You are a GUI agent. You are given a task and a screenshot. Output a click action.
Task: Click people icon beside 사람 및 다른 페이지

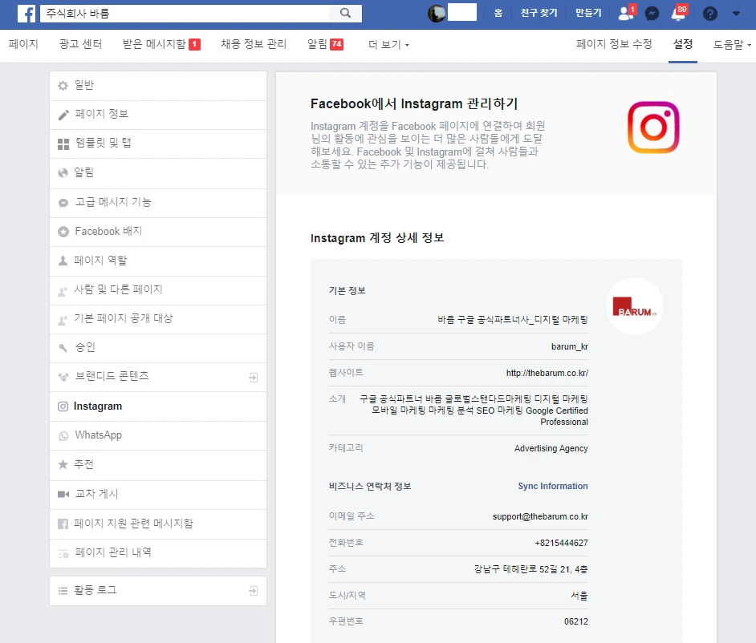coord(63,291)
